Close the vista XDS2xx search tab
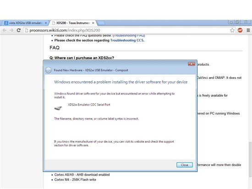The height and width of the screenshot is (189, 252). pyautogui.click(x=46, y=23)
